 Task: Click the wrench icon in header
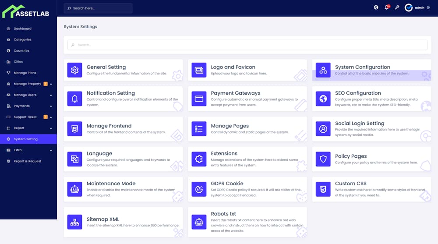click(x=397, y=7)
